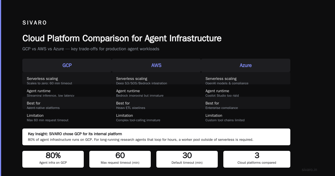Click the 60 statistic number
Image resolution: width=335 pixels, height=176 pixels.
[120, 156]
